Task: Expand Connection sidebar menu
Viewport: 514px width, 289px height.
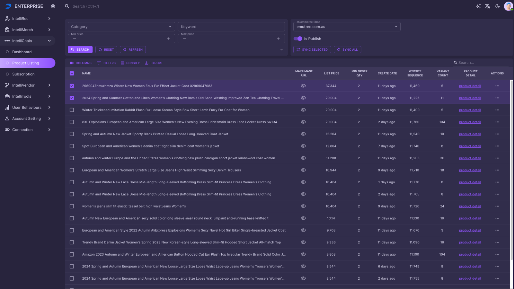Action: 28,130
